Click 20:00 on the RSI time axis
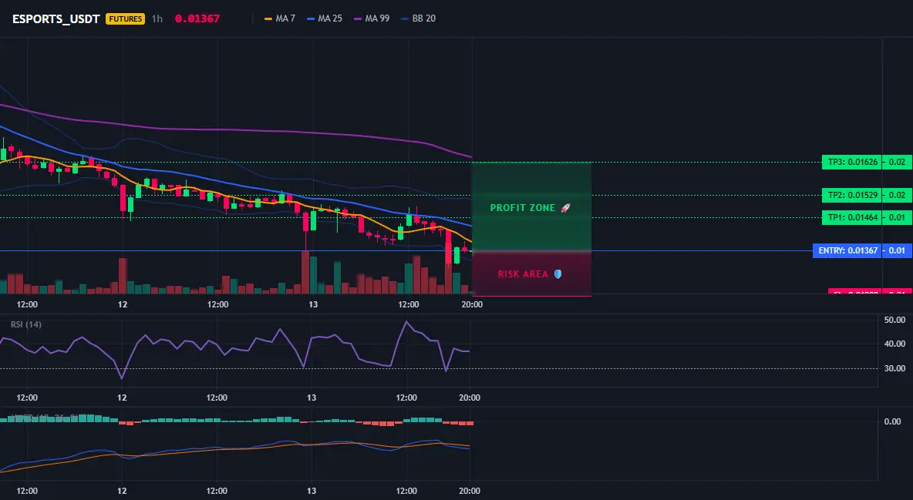This screenshot has width=913, height=500. 470,398
